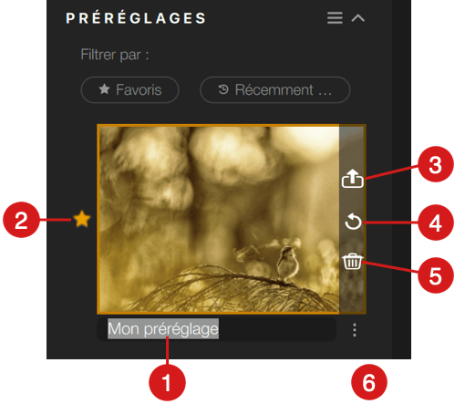Click red callout marker number 3
The image size is (455, 404).
tap(435, 164)
